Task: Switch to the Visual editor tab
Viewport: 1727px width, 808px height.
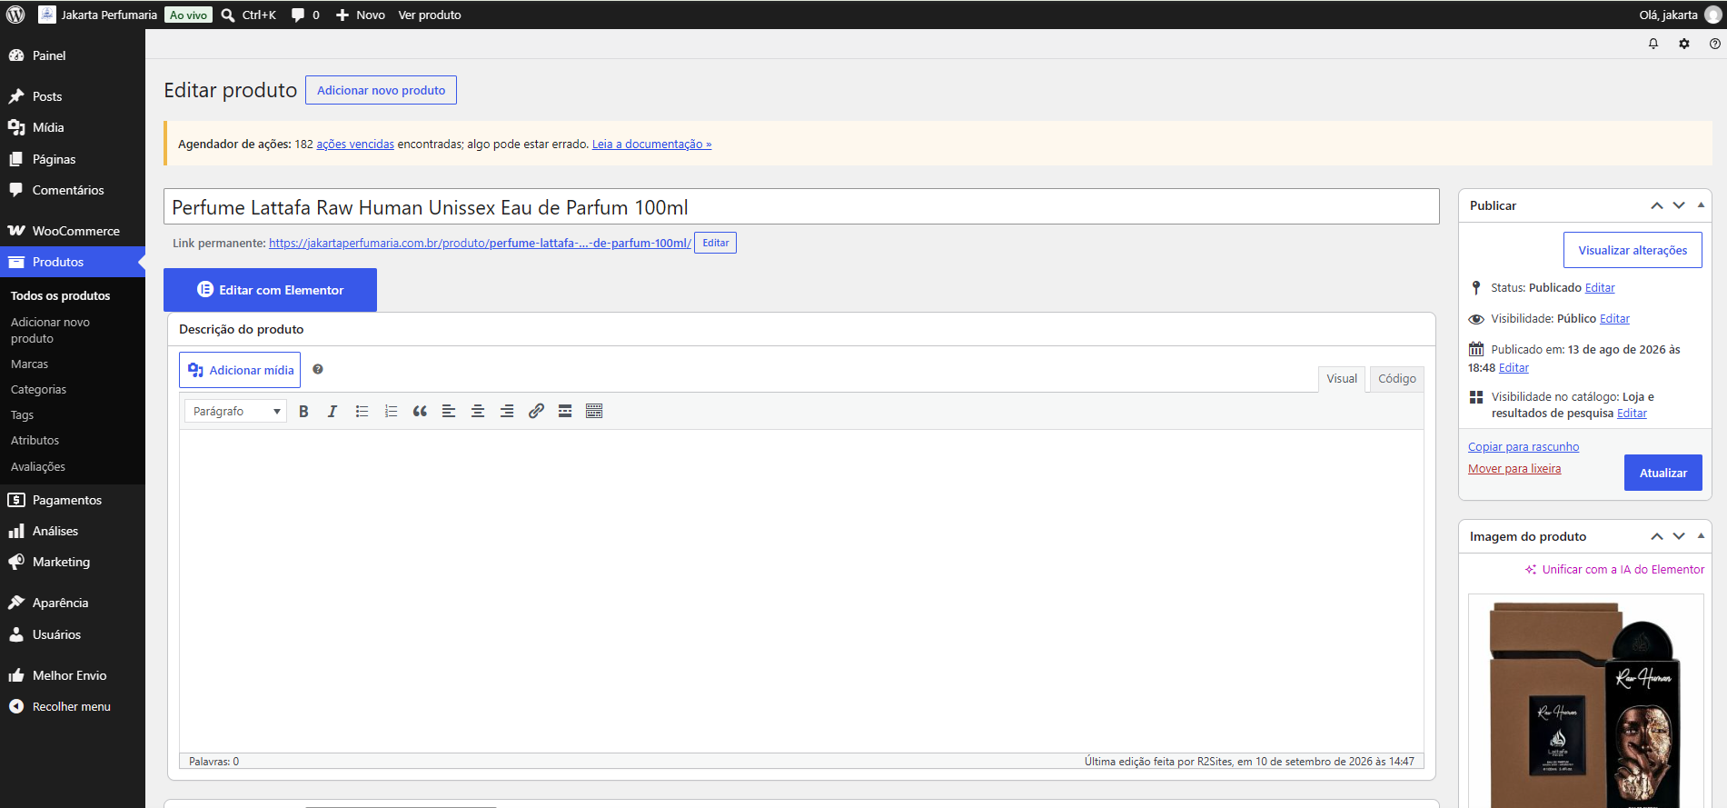Action: (1341, 379)
